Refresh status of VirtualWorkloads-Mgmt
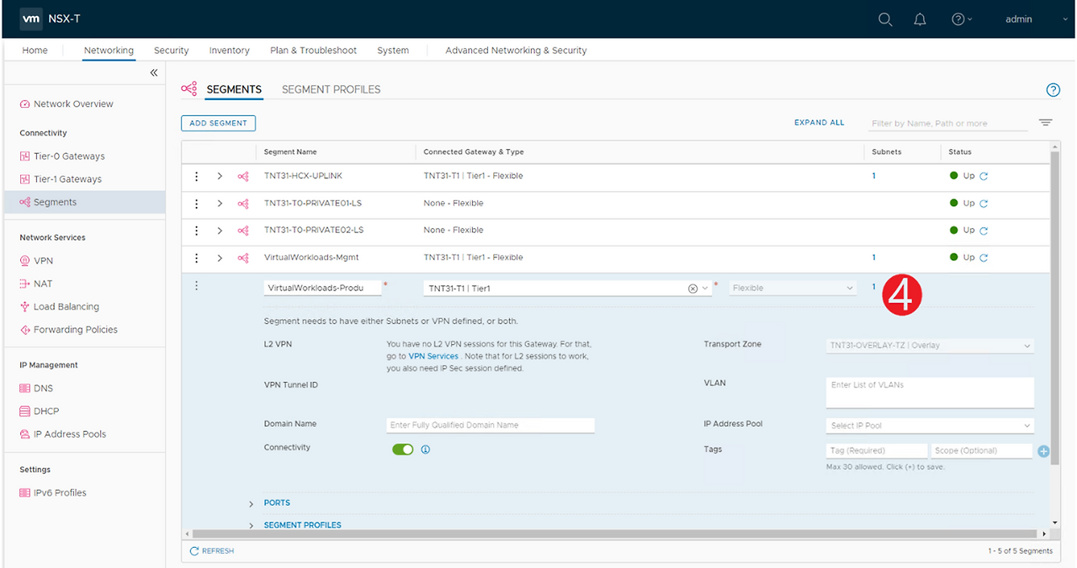The width and height of the screenshot is (1077, 568). [x=984, y=257]
